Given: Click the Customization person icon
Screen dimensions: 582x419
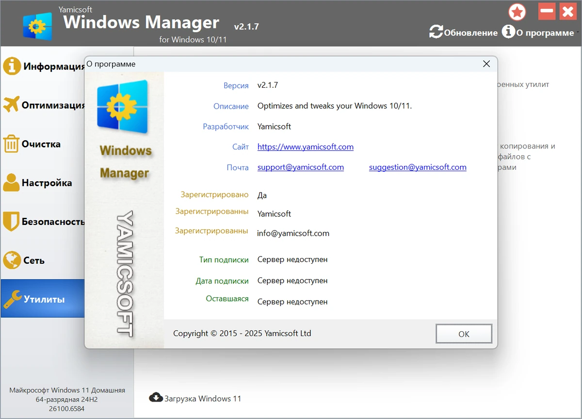Looking at the screenshot, I should [x=11, y=183].
